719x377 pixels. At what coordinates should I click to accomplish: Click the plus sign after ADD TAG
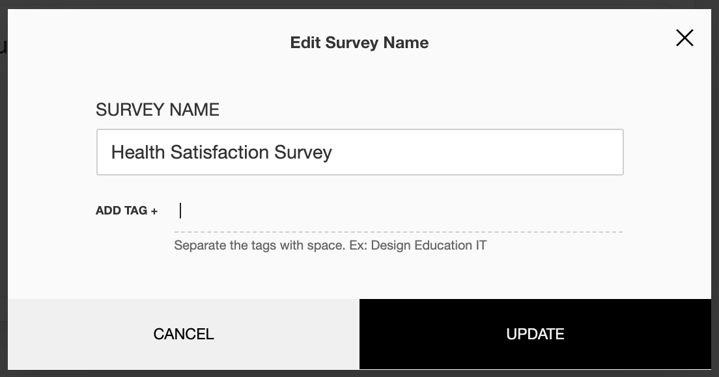(x=154, y=211)
